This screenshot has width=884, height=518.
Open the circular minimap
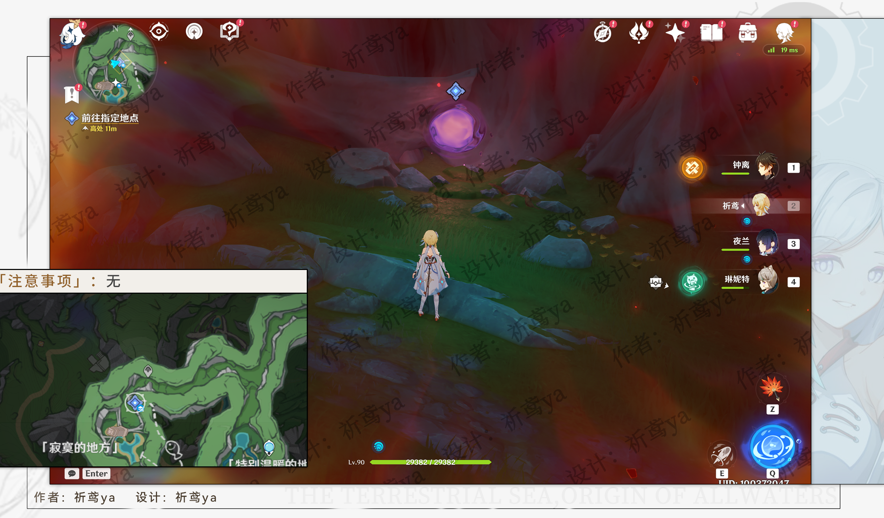pos(115,63)
